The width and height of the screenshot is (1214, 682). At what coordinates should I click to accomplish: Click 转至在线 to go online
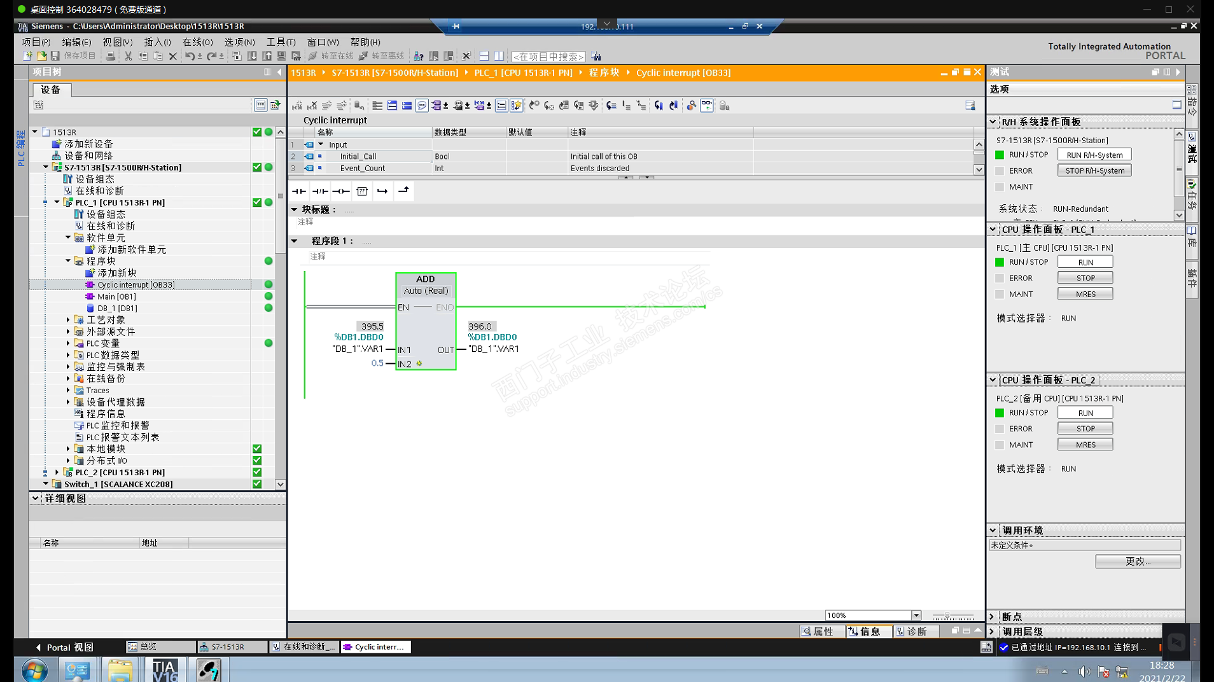click(331, 56)
